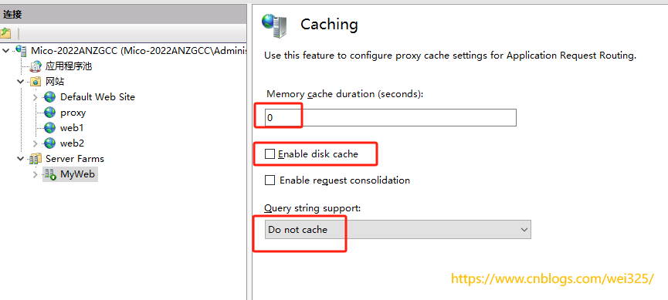Expand the web2 site node

[x=36, y=143]
